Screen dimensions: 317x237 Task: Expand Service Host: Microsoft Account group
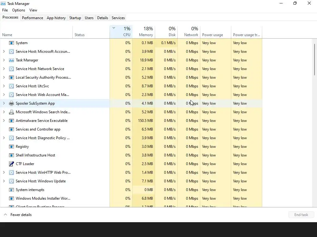[x=4, y=52]
